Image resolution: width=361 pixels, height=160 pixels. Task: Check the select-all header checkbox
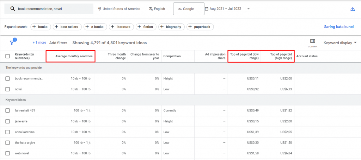(7, 56)
